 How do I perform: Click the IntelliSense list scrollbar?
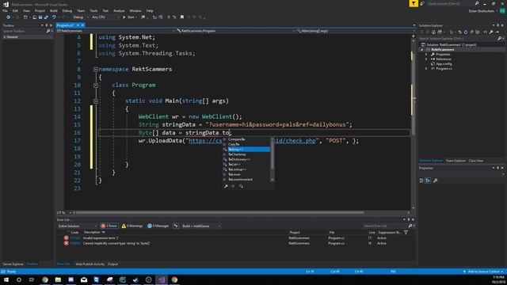point(273,159)
